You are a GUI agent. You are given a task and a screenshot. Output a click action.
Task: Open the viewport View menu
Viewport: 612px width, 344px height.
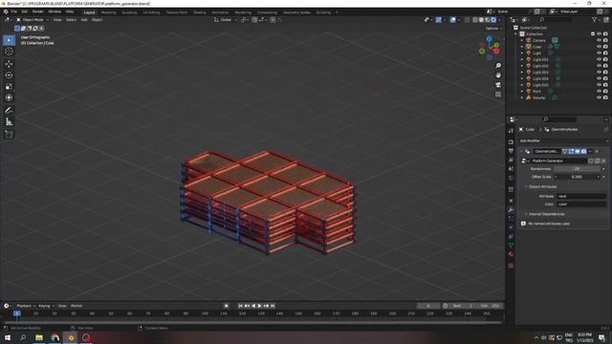click(57, 19)
